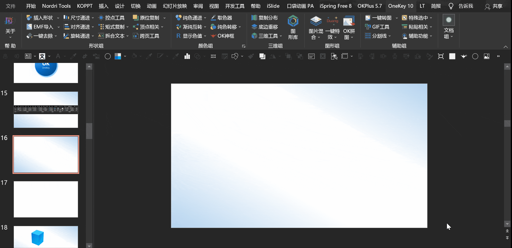Open the 文档组 document group
Screen dimensions: 512x248
coord(449,27)
